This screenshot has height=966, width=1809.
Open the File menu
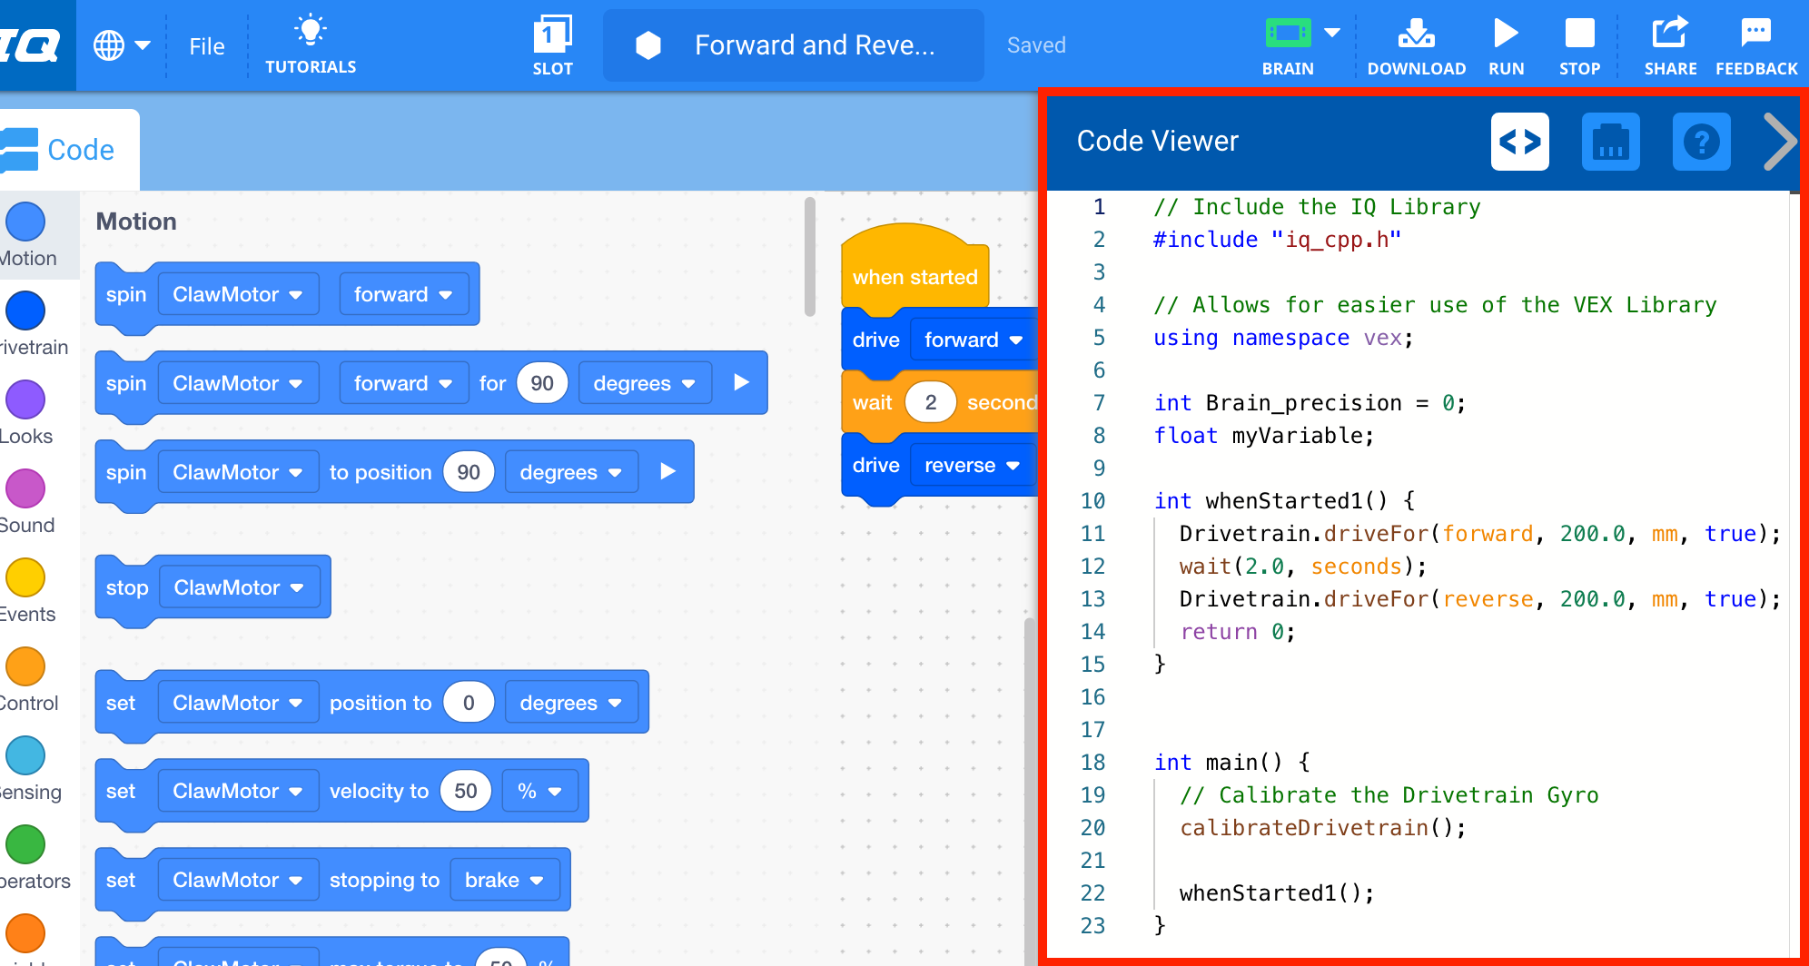coord(206,44)
